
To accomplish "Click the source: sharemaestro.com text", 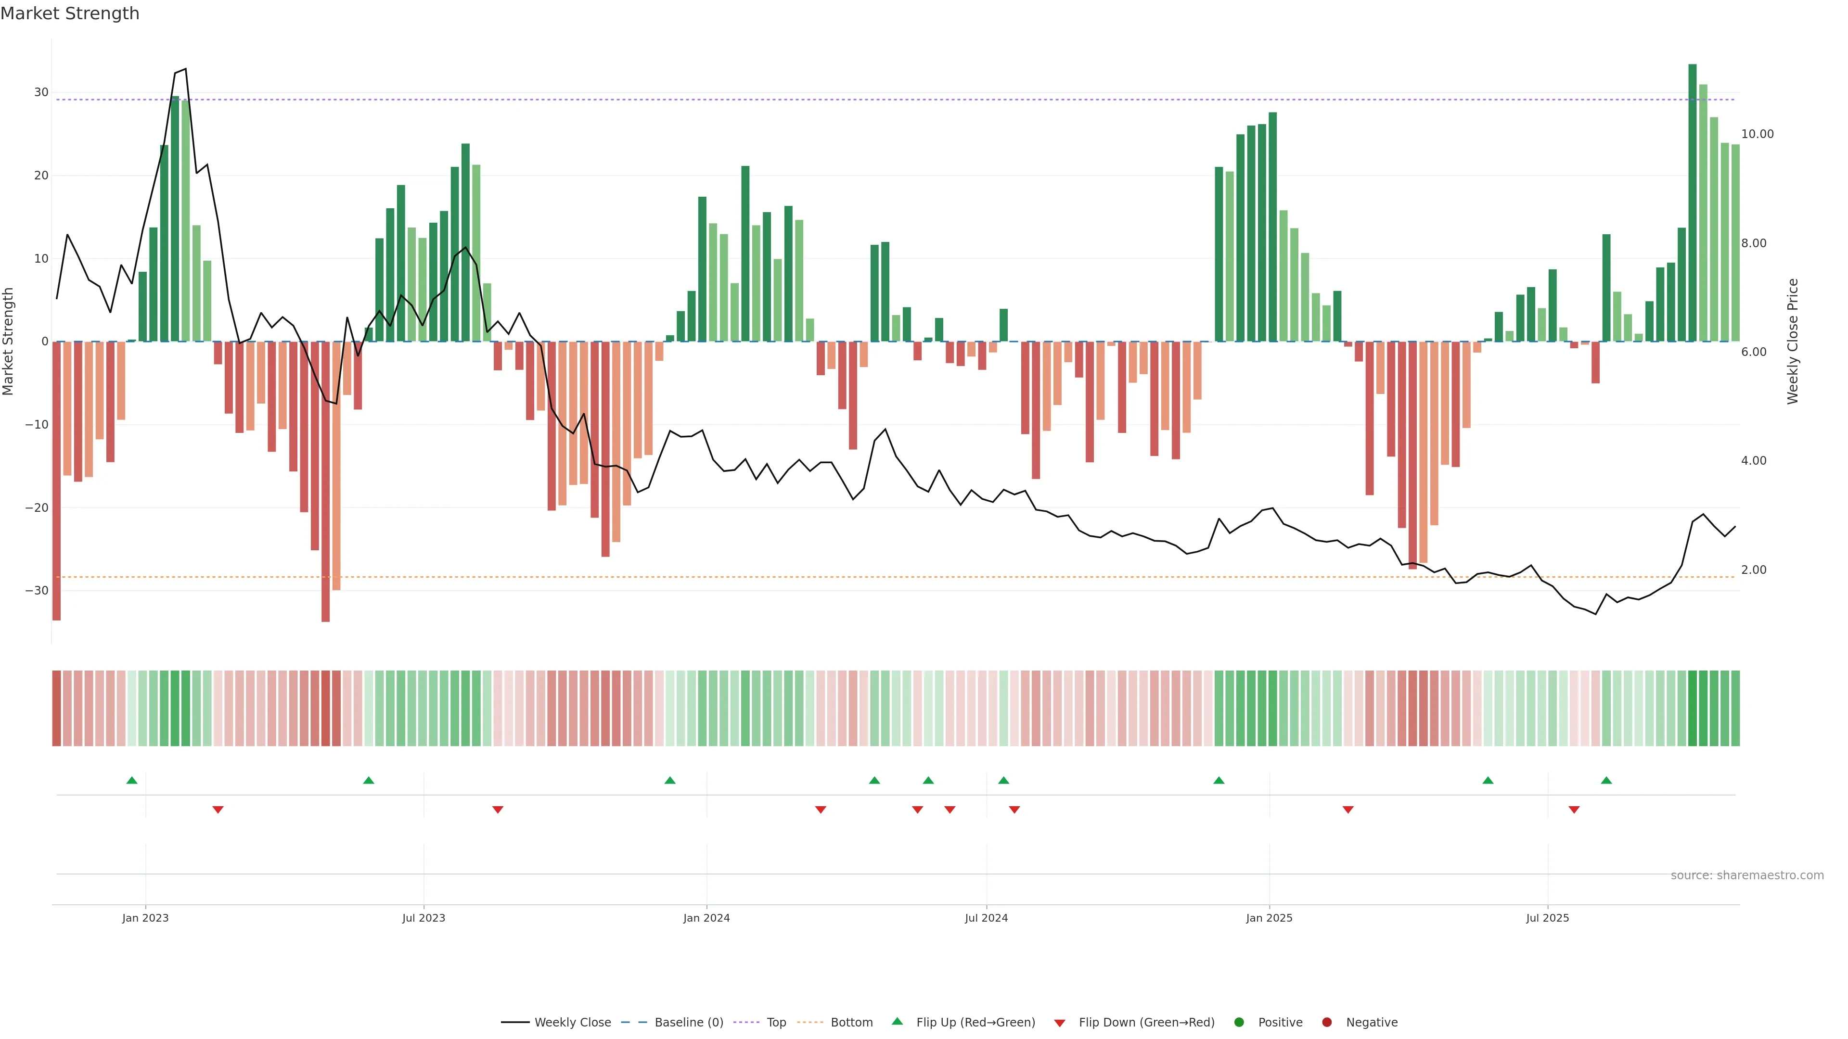I will (1747, 875).
